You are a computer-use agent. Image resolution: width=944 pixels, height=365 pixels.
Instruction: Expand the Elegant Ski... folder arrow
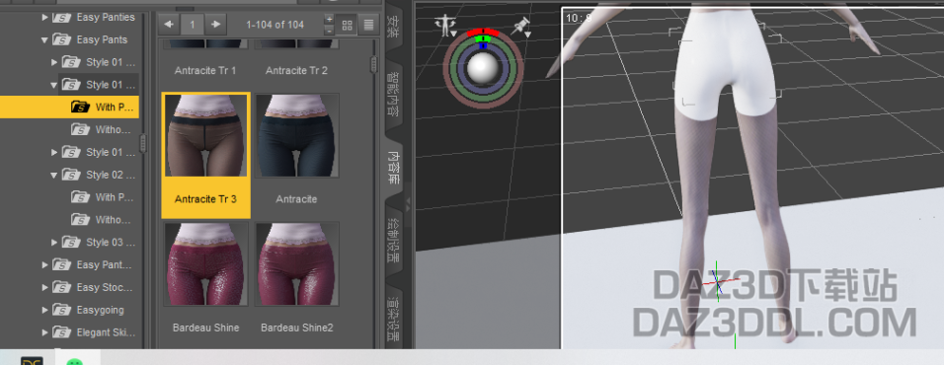pos(44,331)
